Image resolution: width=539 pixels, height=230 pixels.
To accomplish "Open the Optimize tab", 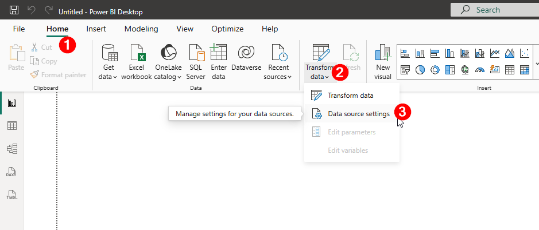I will (227, 29).
